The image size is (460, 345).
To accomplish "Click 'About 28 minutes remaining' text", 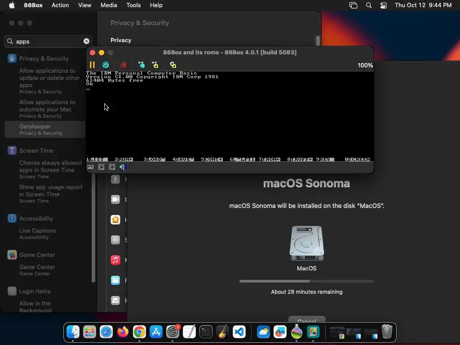I will click(x=306, y=292).
